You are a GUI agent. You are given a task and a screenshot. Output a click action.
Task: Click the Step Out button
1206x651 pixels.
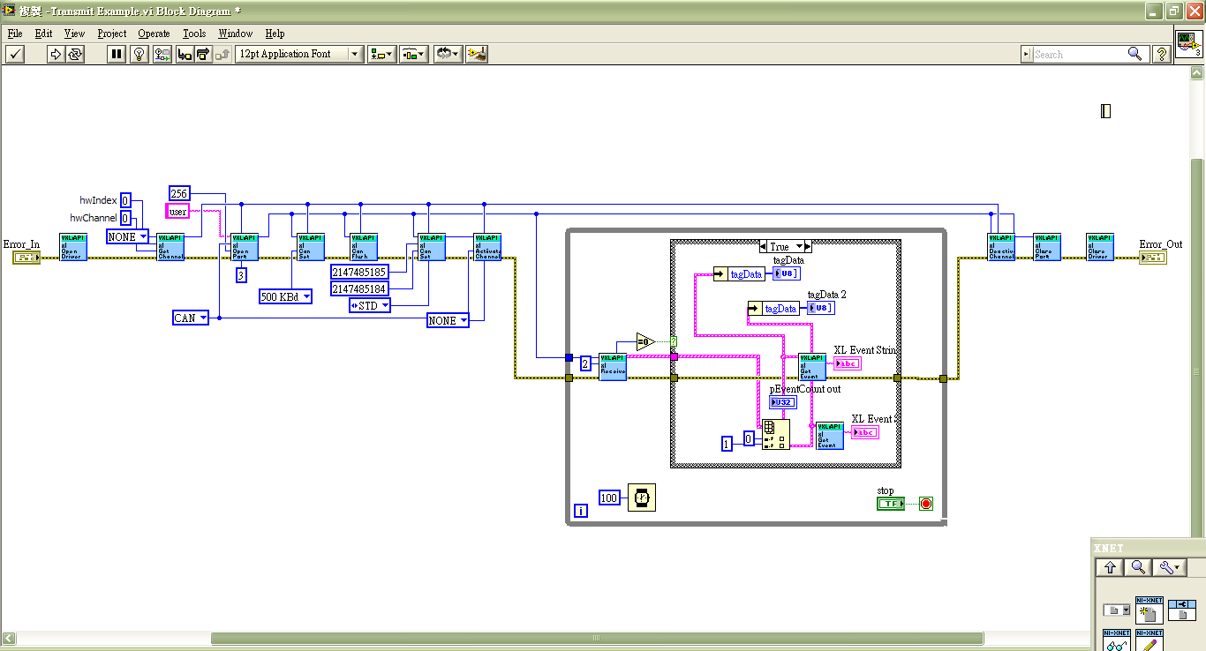coord(222,54)
